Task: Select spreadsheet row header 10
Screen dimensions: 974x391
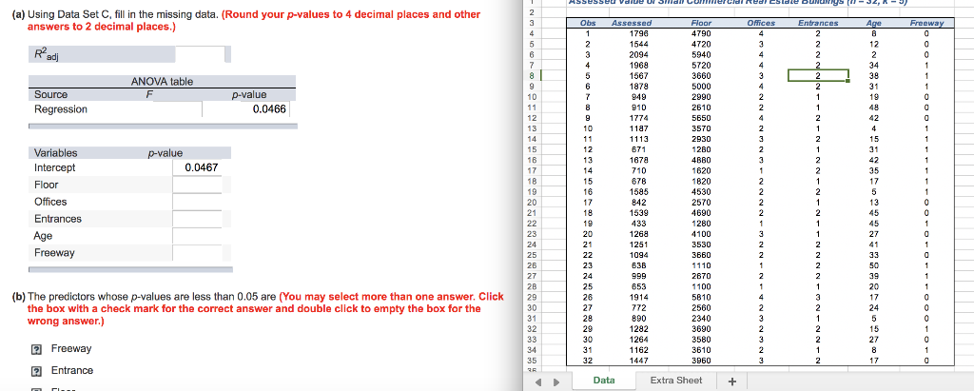Action: coord(531,97)
